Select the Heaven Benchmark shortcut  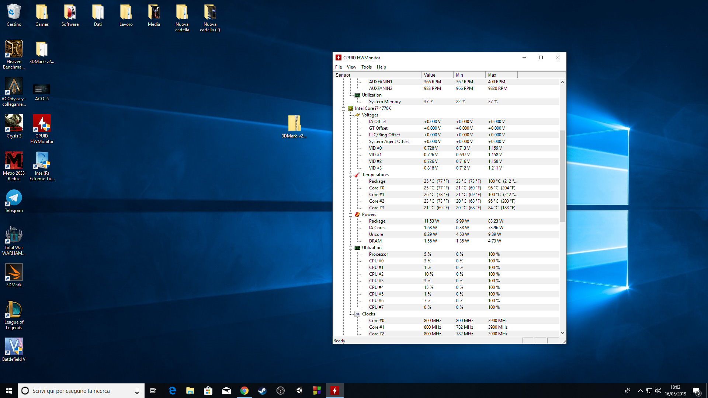tap(14, 55)
